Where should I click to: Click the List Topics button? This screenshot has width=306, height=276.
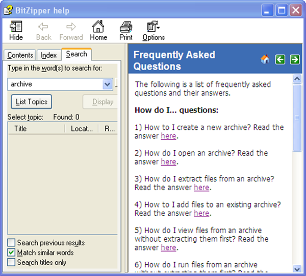pyautogui.click(x=32, y=102)
